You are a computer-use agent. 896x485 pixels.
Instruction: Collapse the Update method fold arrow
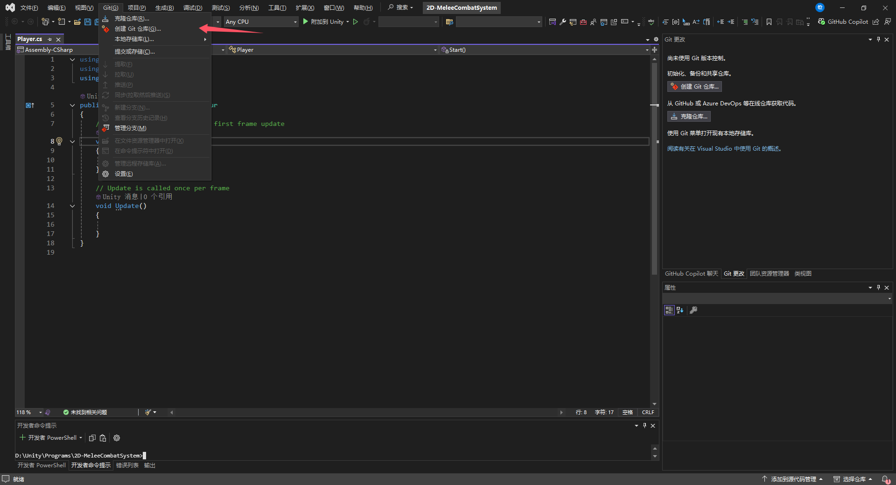coord(72,206)
